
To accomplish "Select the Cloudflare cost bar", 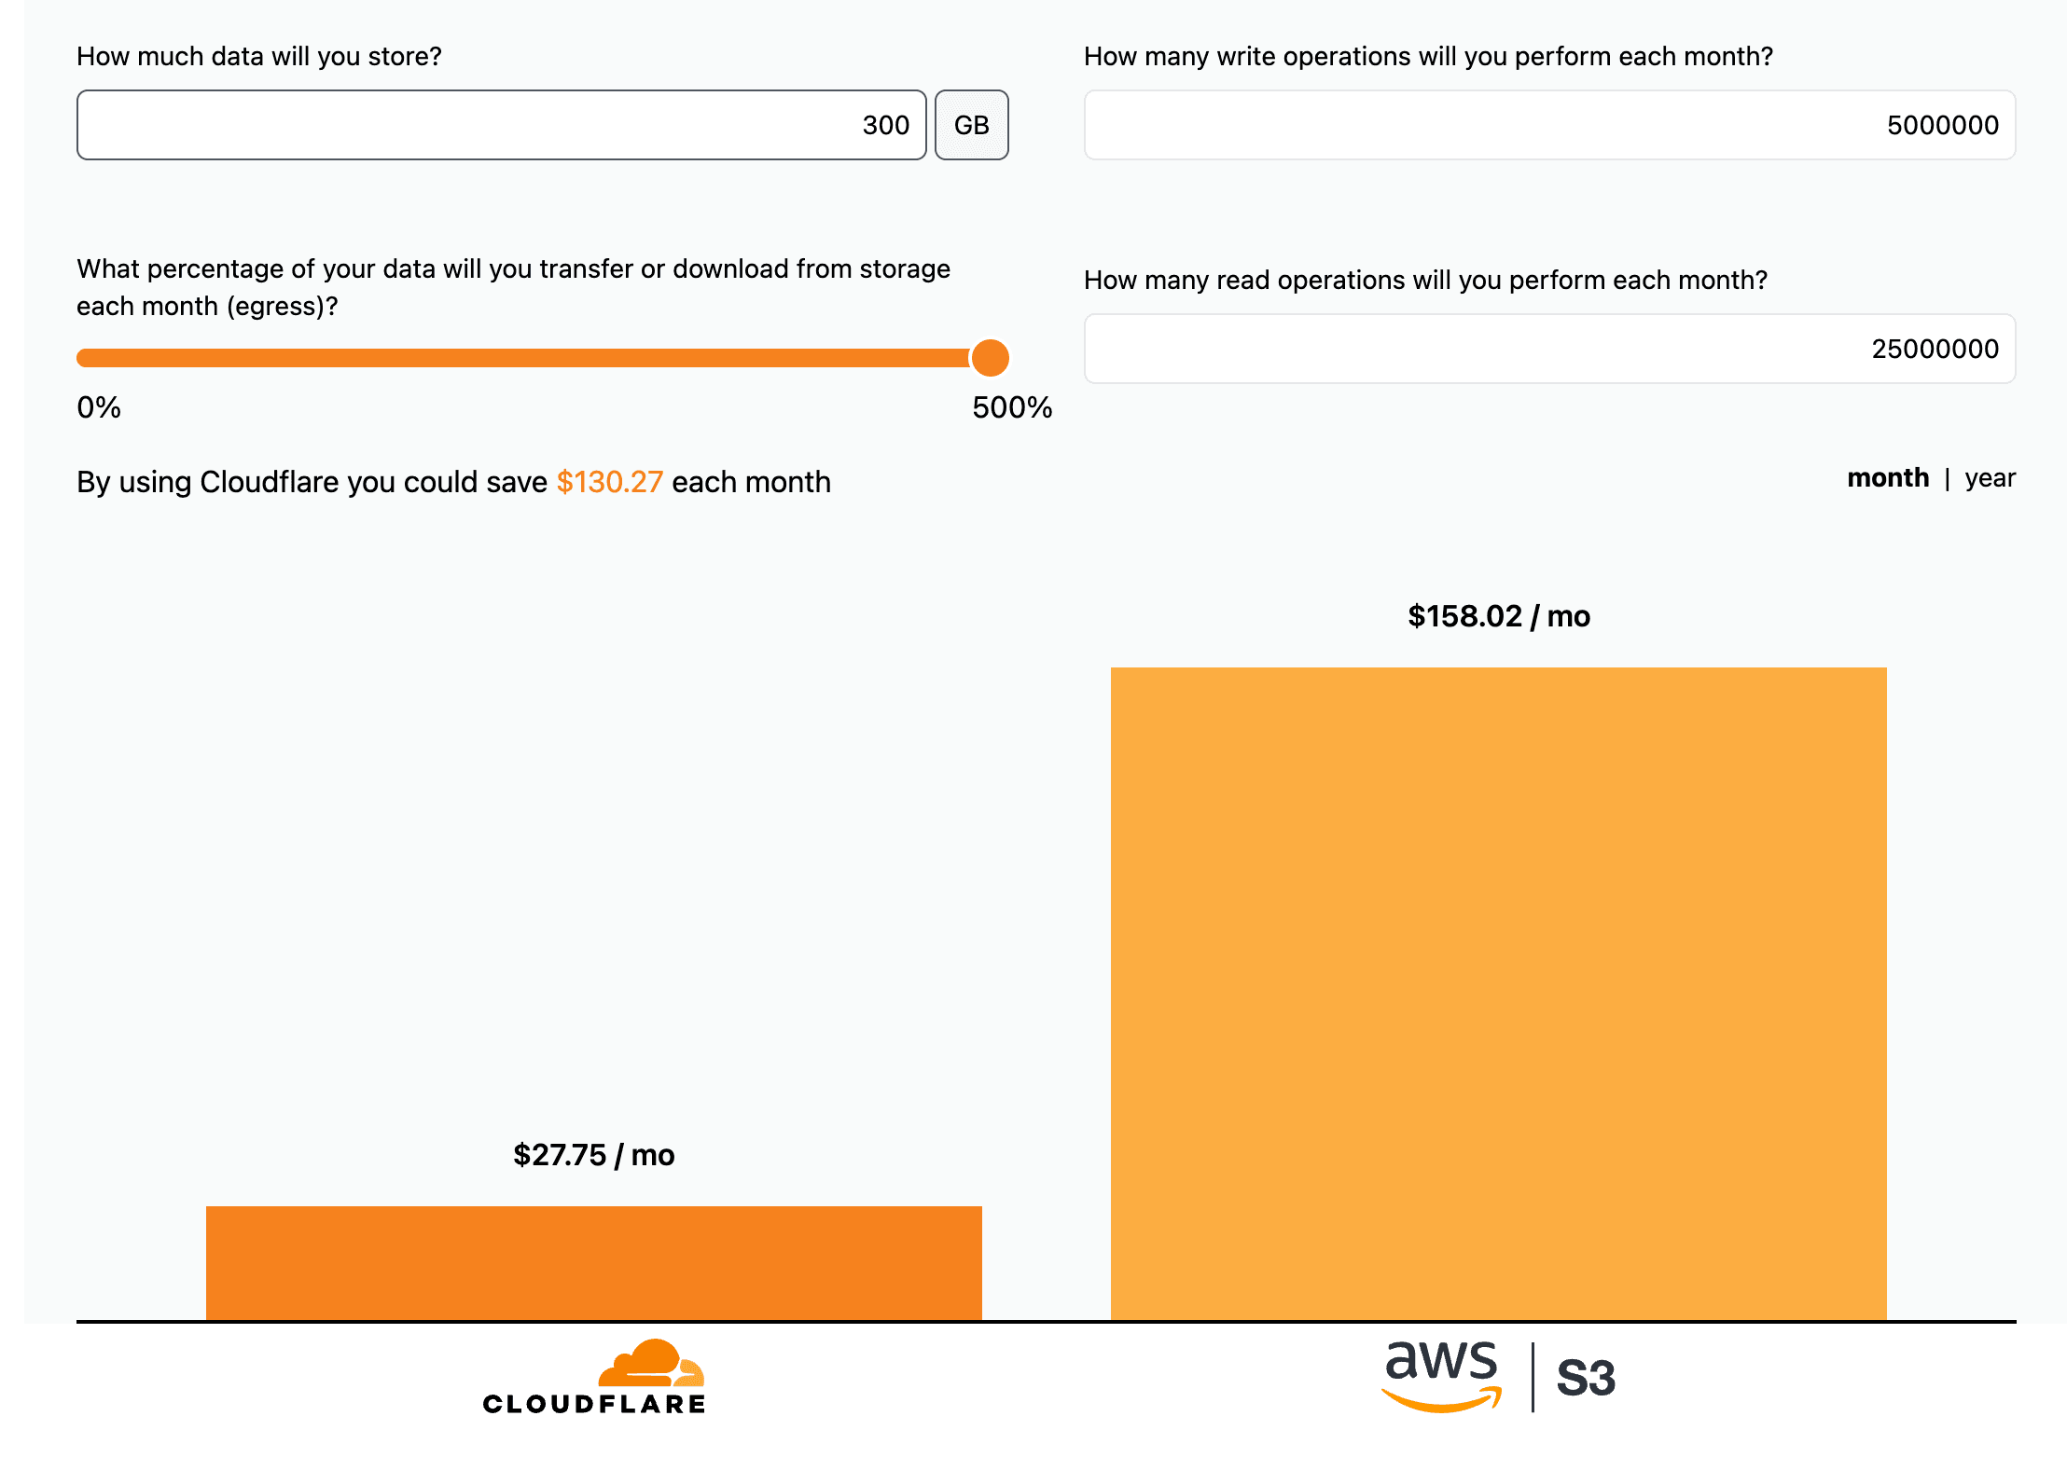I will 593,1263.
